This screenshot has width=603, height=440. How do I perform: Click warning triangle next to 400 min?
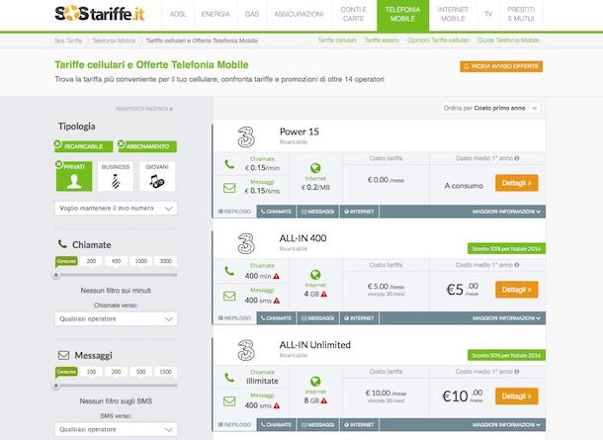(276, 276)
